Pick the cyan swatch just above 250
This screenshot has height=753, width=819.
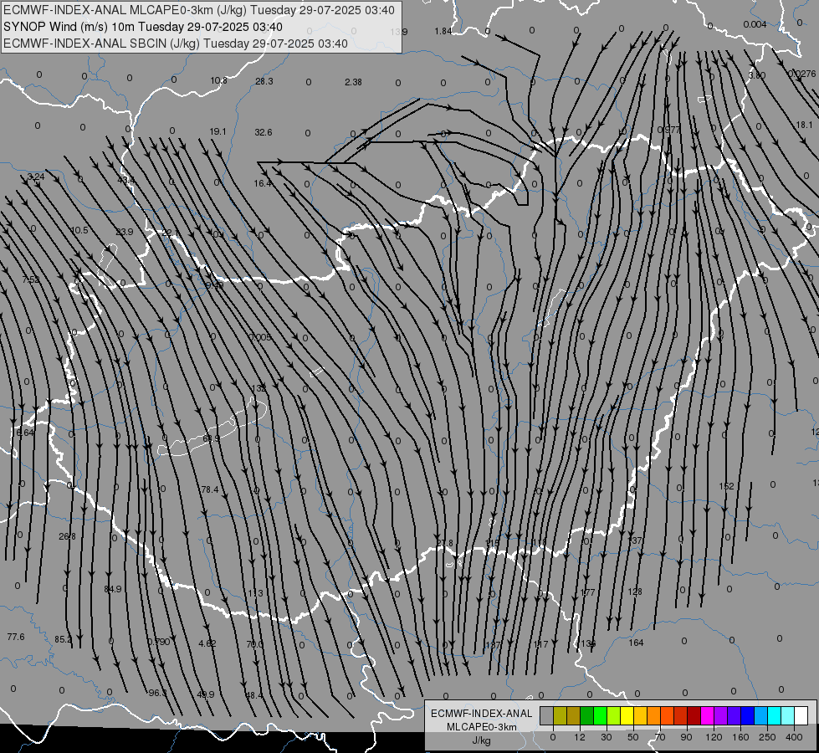pos(775,715)
